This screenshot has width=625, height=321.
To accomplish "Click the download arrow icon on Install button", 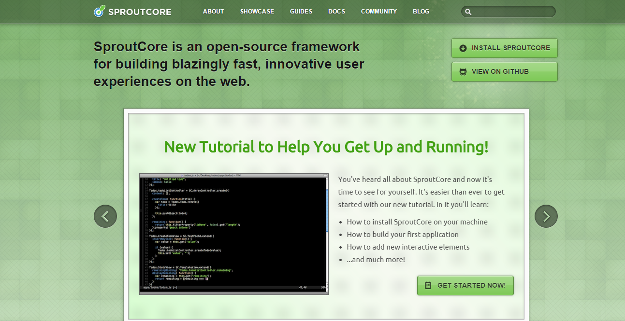I will pyautogui.click(x=463, y=48).
